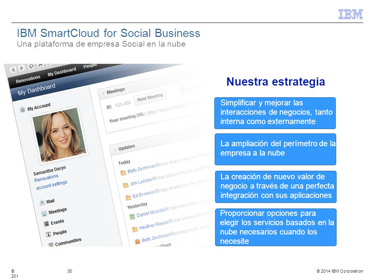Screen dimensions: 374x280
Task: Click the slide number 30
Action: coord(70,271)
